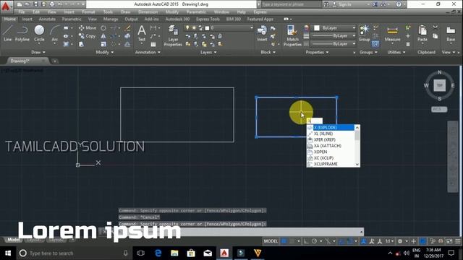Expand the Draw panel
The image size is (463, 260).
38,52
